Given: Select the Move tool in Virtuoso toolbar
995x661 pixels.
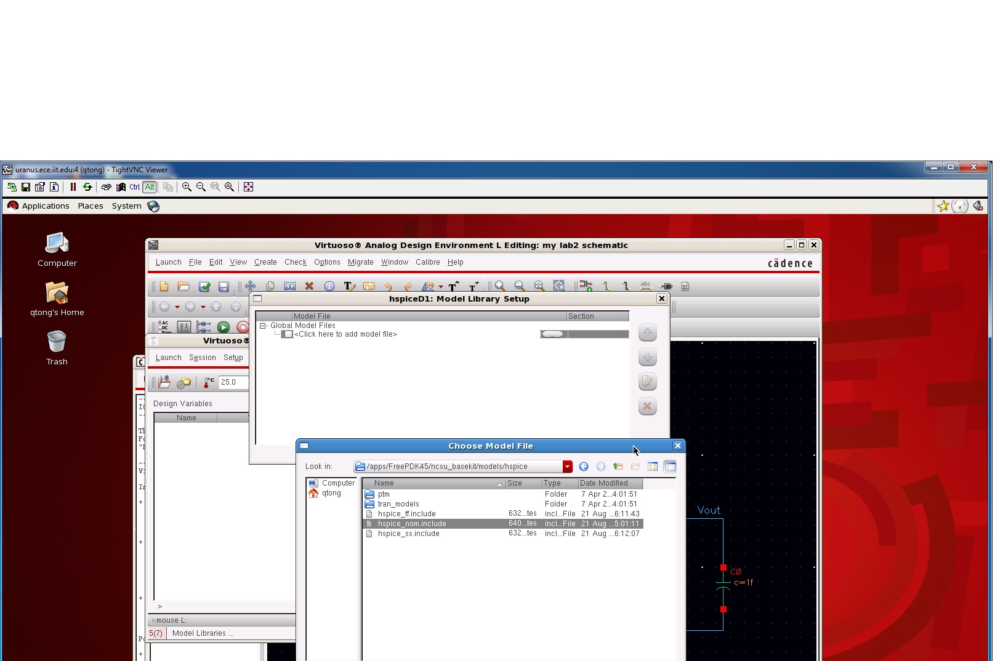Looking at the screenshot, I should tap(251, 286).
